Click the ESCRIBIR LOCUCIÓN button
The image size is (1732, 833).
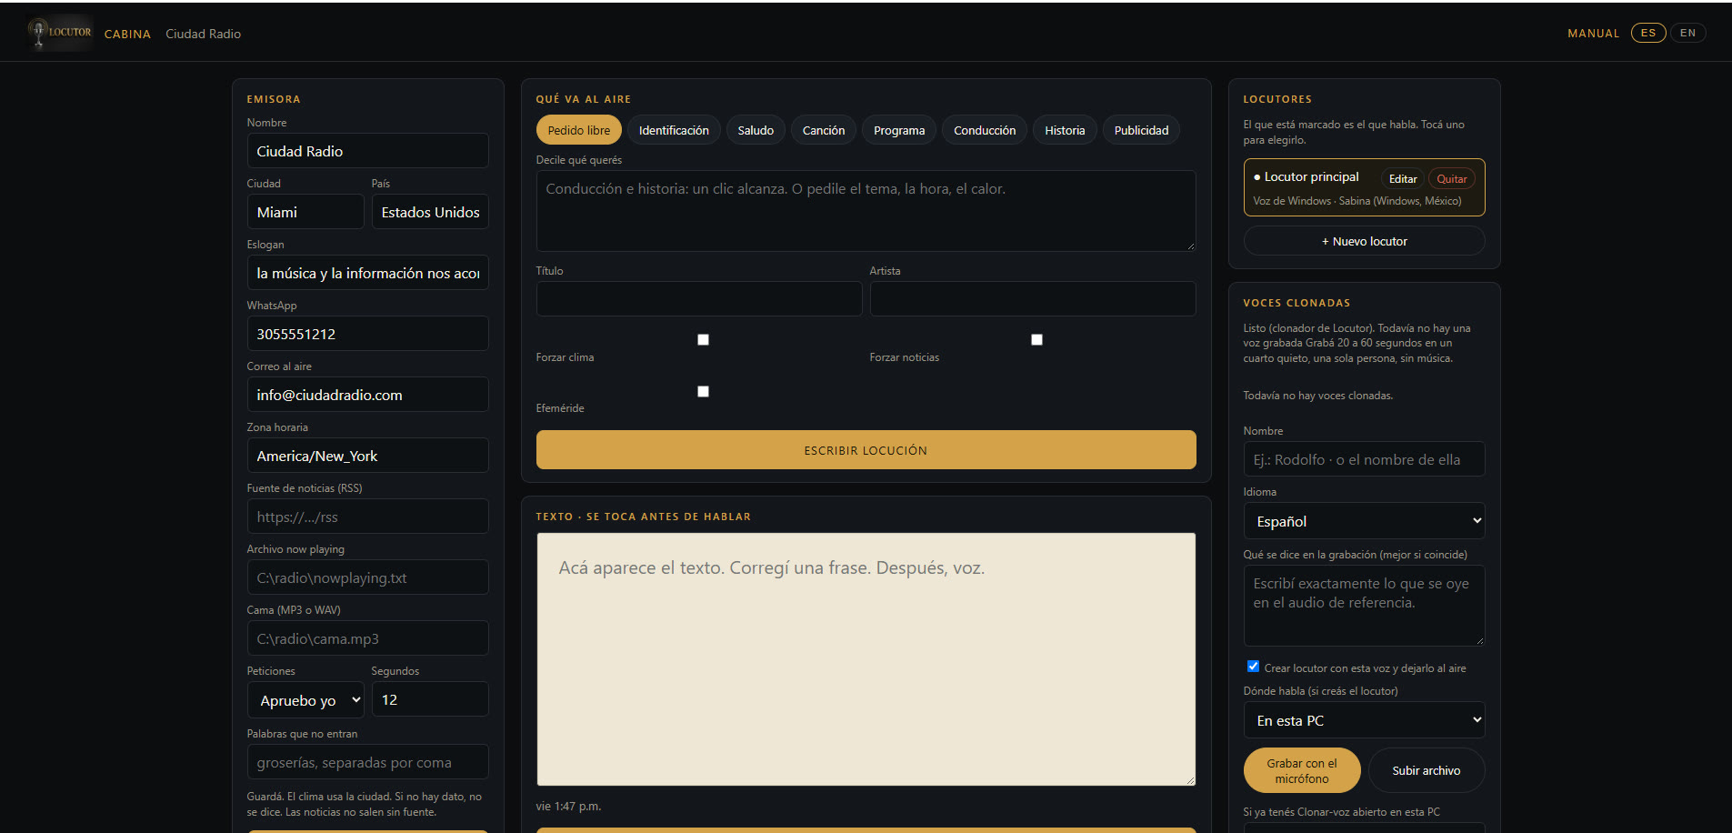866,450
